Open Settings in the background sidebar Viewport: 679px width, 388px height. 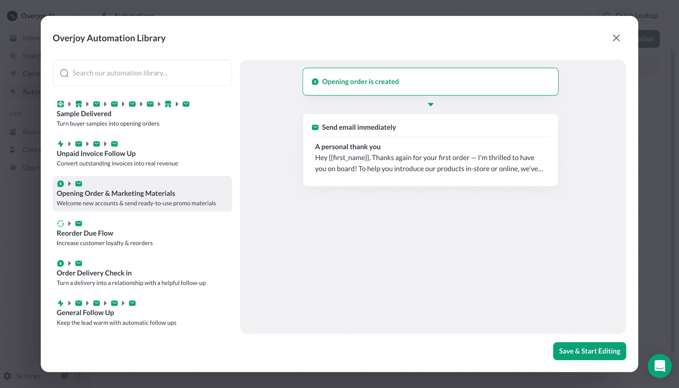(22, 376)
